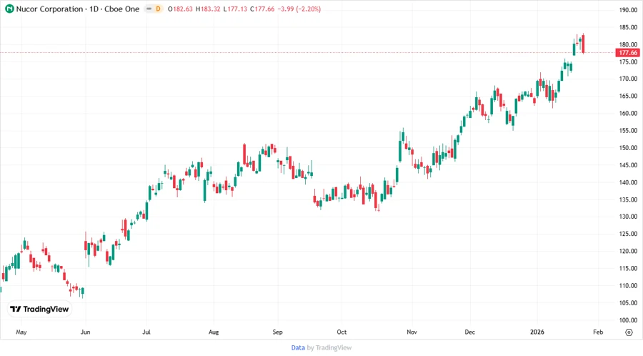Click the 160.00 price axis label
This screenshot has width=643, height=356.
pyautogui.click(x=628, y=113)
